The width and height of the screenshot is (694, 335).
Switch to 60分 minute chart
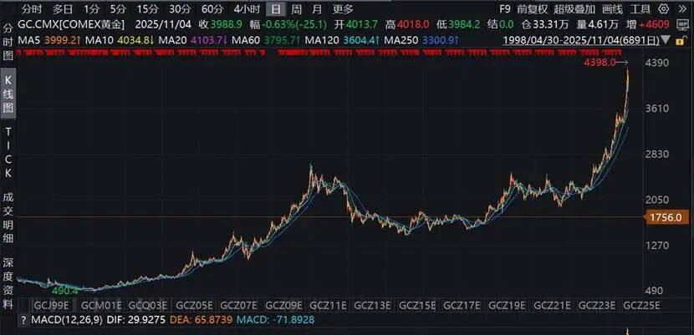click(x=212, y=9)
